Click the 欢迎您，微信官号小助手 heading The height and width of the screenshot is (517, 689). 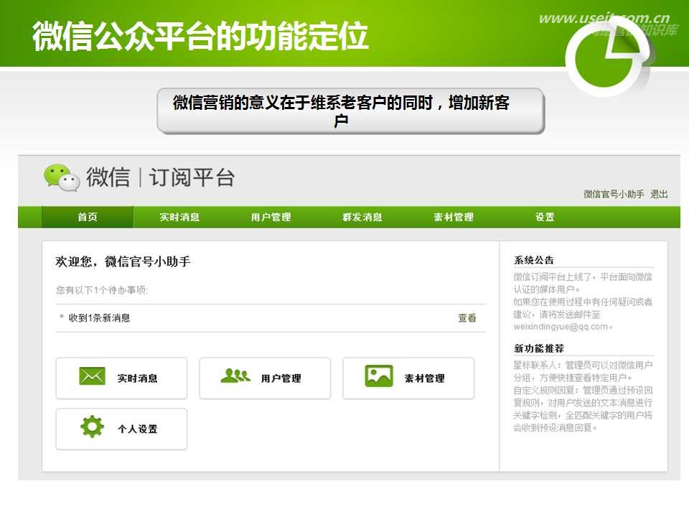click(123, 261)
